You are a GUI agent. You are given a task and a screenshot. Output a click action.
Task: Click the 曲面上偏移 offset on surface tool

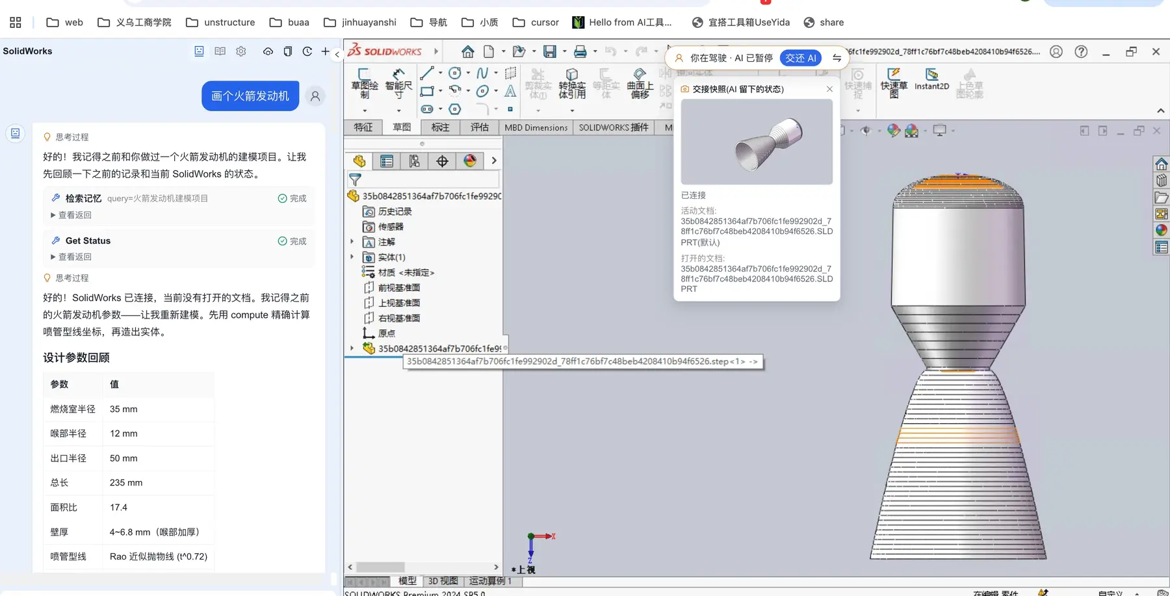click(640, 83)
